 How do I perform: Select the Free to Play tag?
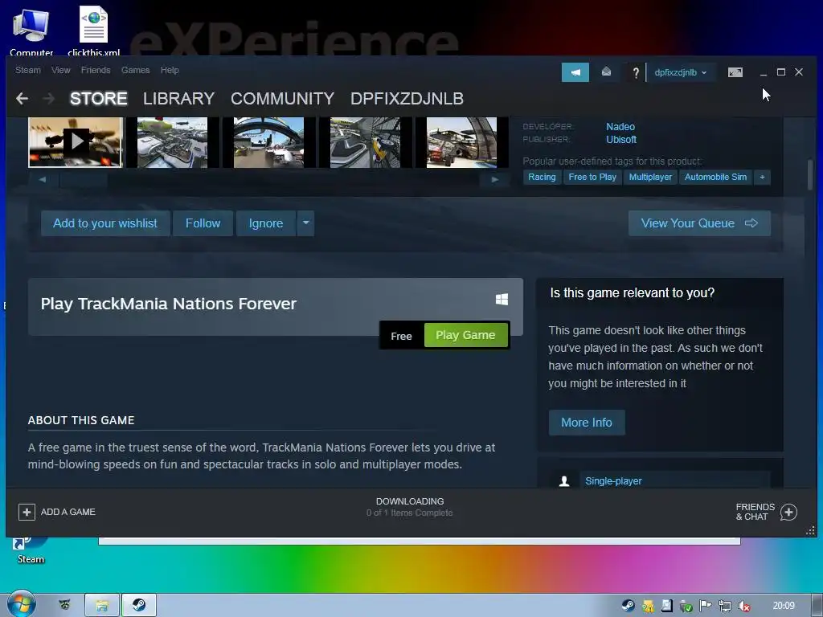click(x=592, y=178)
